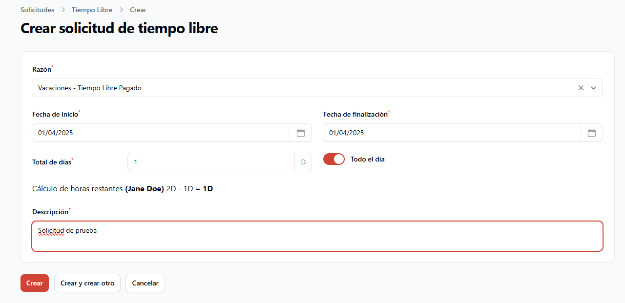
Task: Focus the Fecha de finalización field
Action: point(452,133)
